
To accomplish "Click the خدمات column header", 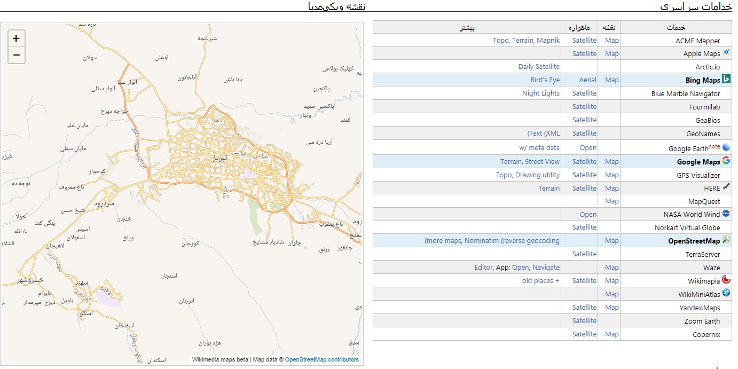I will click(676, 27).
